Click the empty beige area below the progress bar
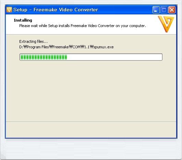Image resolution: width=182 pixels, height=160 pixels. [91, 91]
